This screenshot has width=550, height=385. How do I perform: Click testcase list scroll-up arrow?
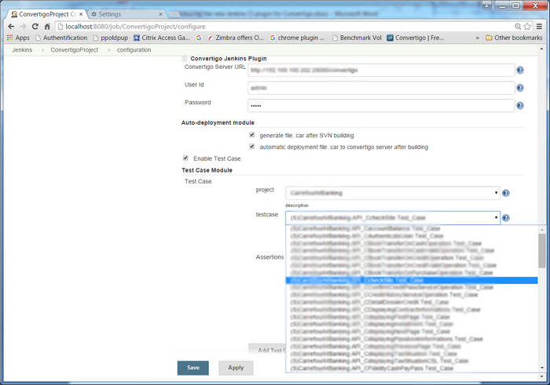pos(542,230)
